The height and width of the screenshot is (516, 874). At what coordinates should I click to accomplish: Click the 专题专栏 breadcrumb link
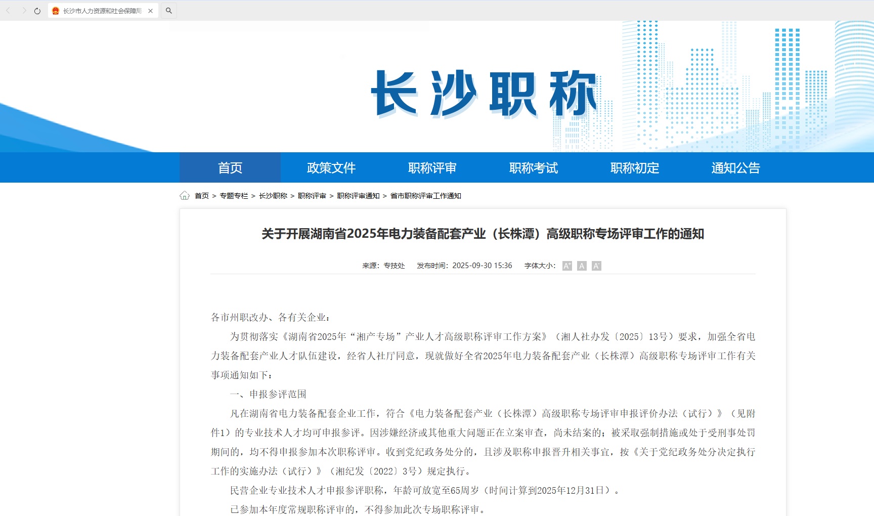coord(234,196)
